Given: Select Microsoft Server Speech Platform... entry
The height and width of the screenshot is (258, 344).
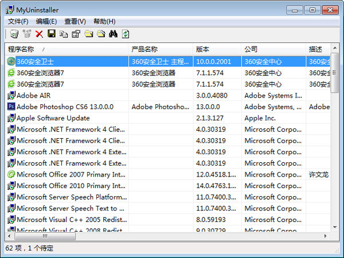Looking at the screenshot, I should pos(72,197).
